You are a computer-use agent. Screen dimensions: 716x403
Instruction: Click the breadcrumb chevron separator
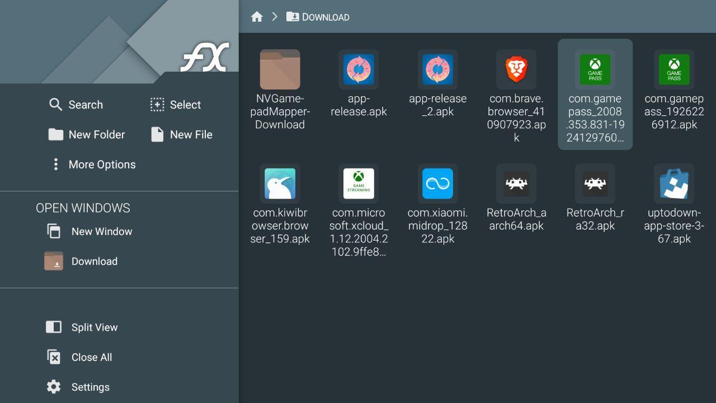click(x=275, y=17)
